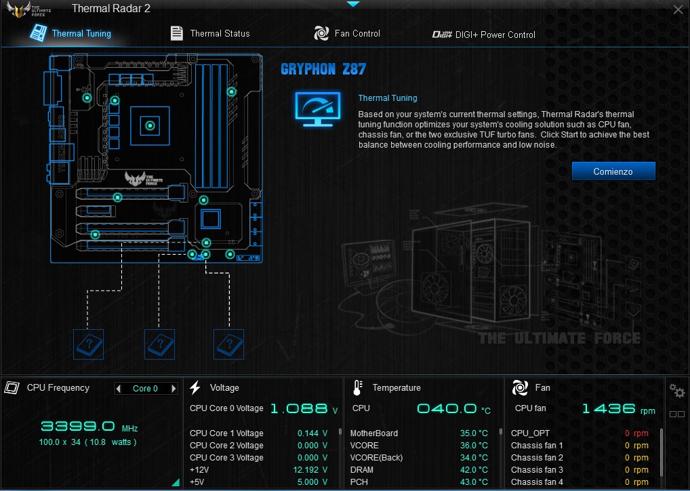Screen dimensions: 690x491
Task: Click the Fan panel fan icon
Action: [520, 387]
